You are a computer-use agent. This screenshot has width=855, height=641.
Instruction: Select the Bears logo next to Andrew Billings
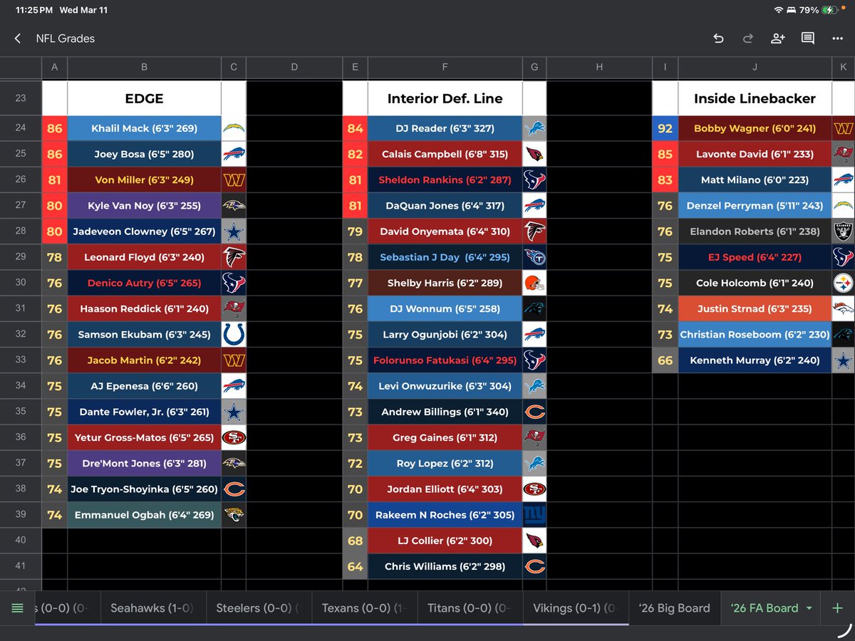tap(534, 412)
